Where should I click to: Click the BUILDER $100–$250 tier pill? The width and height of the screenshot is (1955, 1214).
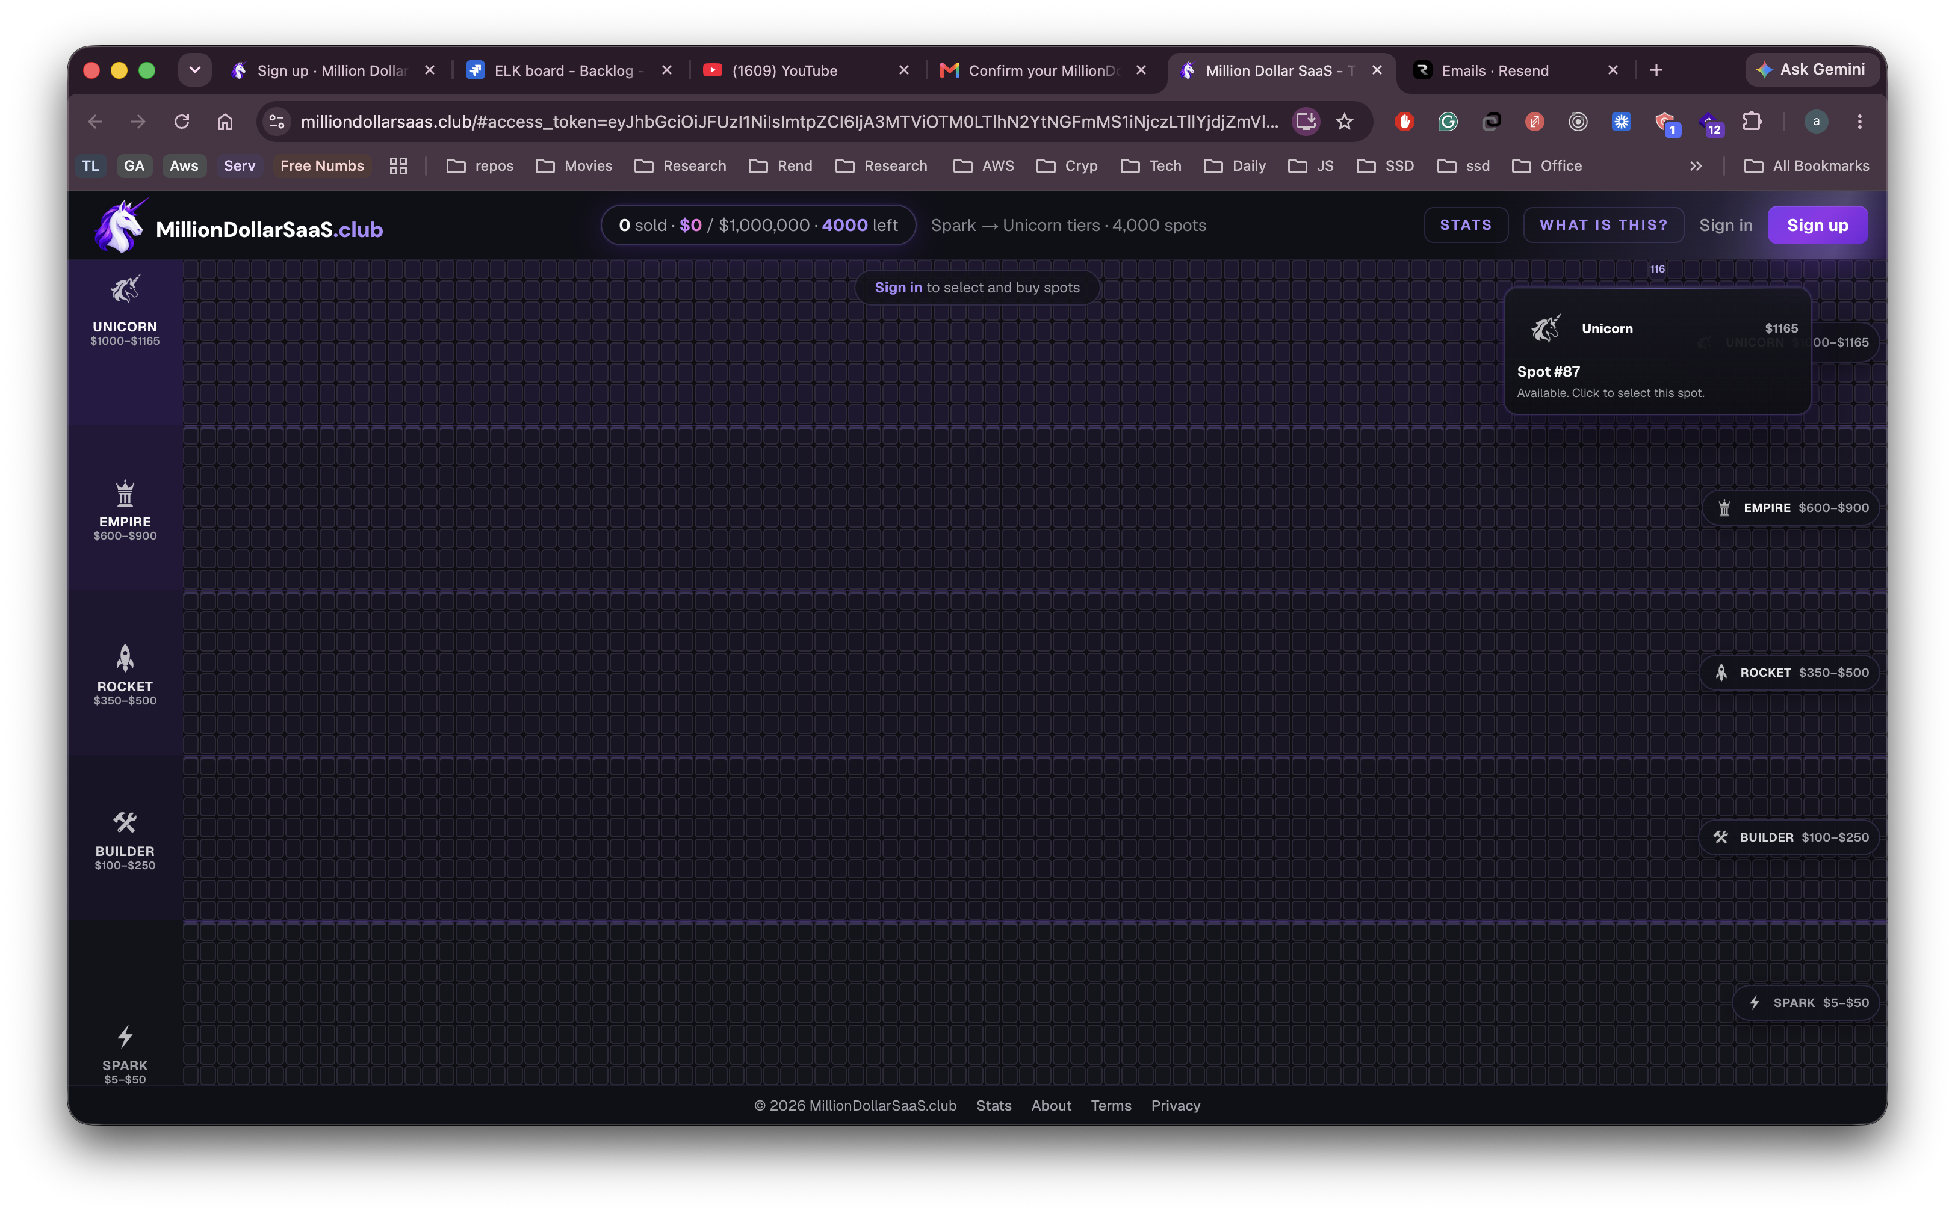pos(1789,837)
